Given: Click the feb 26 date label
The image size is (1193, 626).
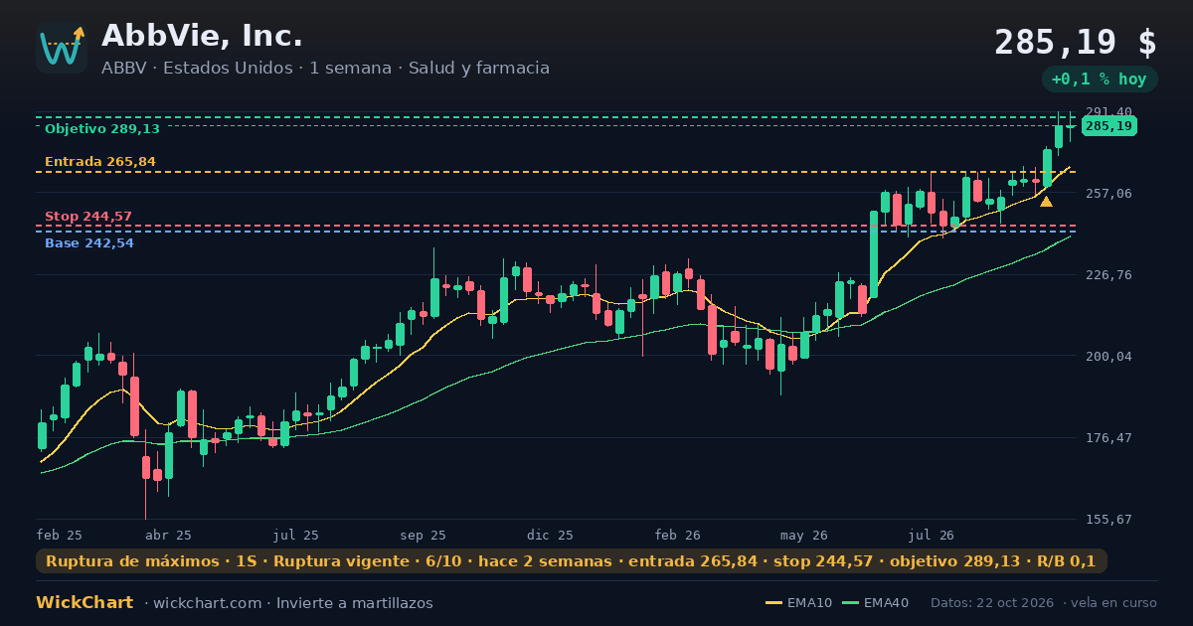Looking at the screenshot, I should pos(677,535).
